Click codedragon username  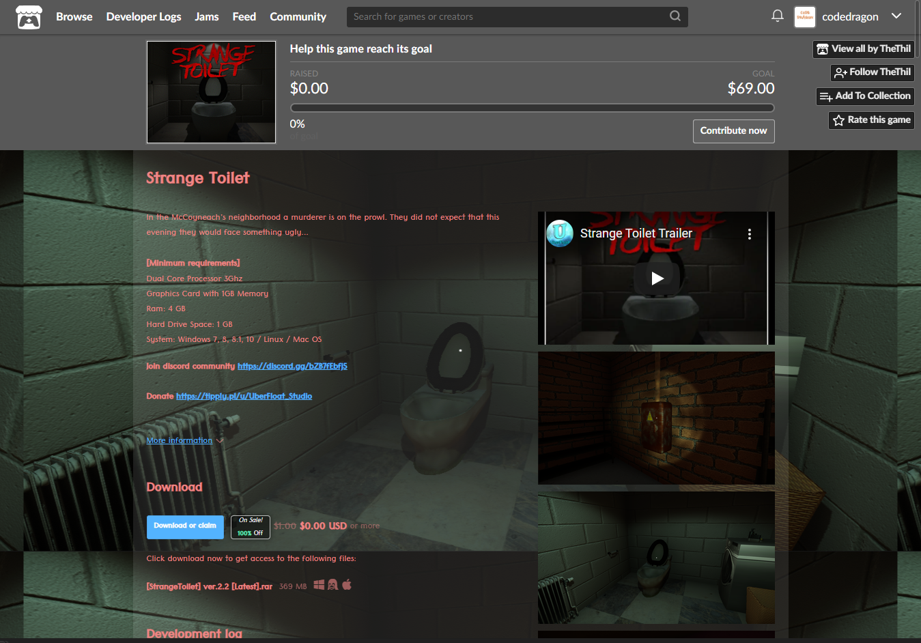click(850, 16)
